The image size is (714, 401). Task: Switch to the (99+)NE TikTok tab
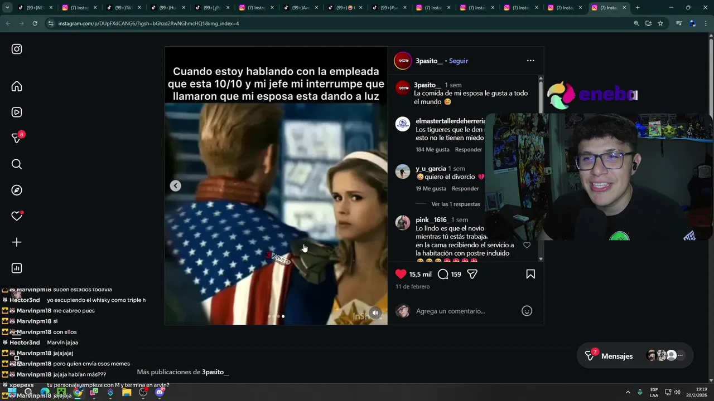35,8
